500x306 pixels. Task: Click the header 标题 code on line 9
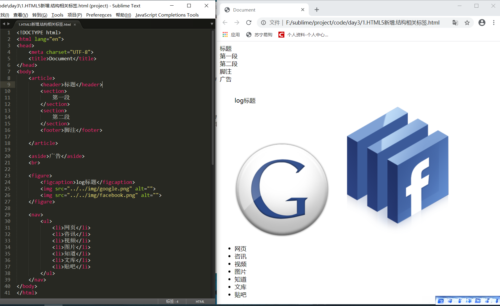(71, 85)
